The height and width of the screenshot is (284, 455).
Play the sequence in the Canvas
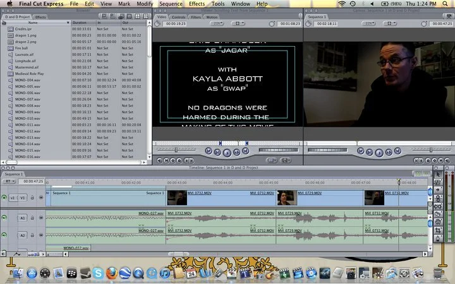(x=379, y=153)
